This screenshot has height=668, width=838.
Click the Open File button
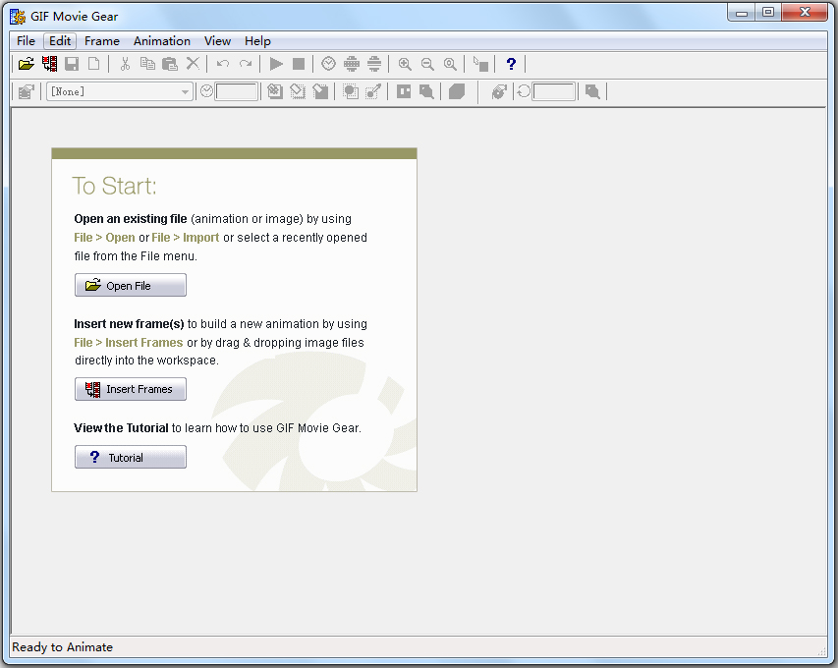[x=131, y=285]
